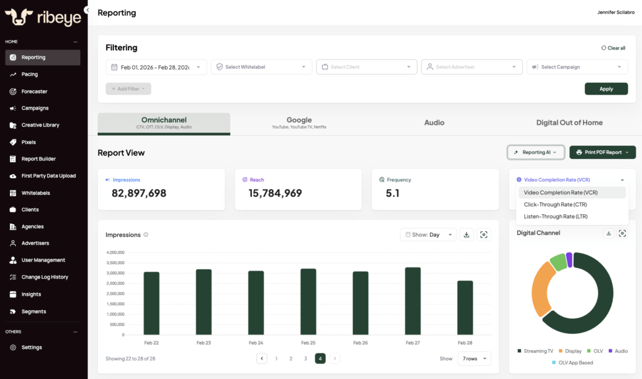
Task: Expand Impressions chart to fullscreen
Action: 483,234
